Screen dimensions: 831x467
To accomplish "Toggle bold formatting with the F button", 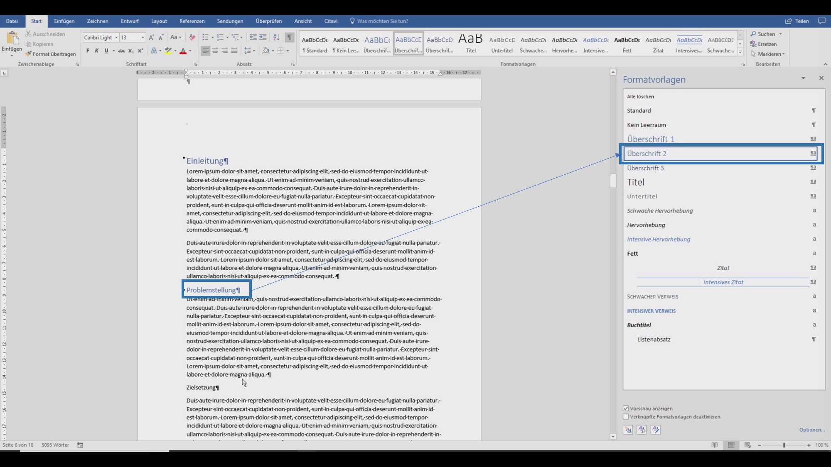I will 88,51.
